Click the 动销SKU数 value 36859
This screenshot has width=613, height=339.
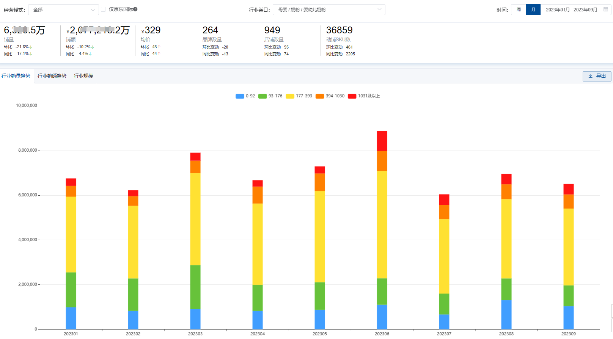click(340, 30)
